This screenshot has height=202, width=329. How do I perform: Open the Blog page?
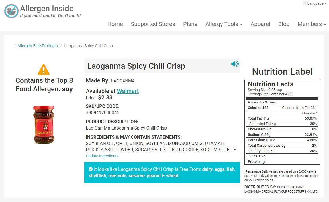tap(284, 24)
